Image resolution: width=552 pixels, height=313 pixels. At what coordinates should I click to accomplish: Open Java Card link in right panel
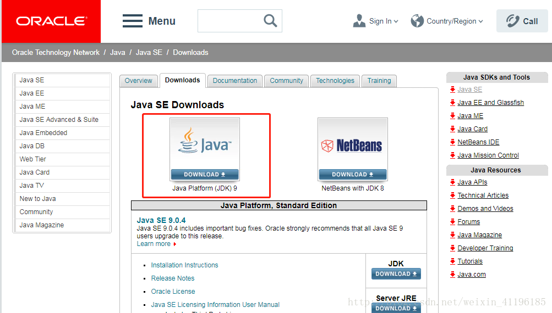[472, 129]
